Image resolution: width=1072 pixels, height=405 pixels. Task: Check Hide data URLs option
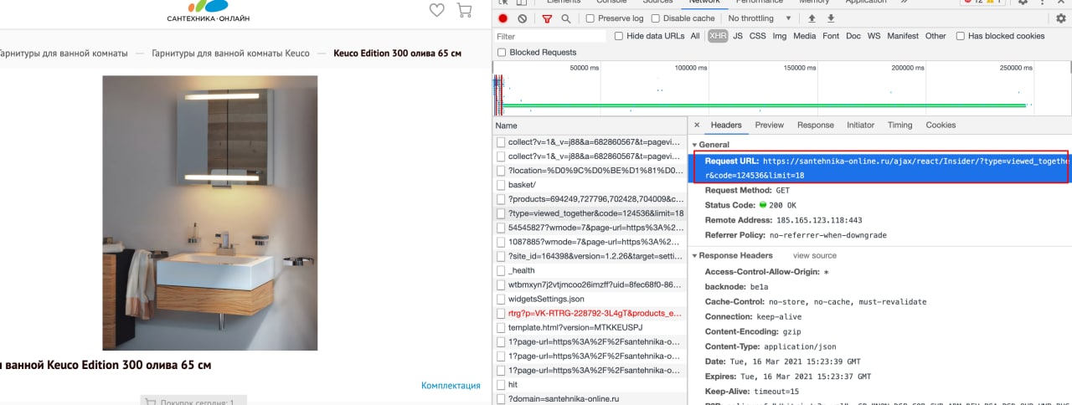(x=619, y=36)
